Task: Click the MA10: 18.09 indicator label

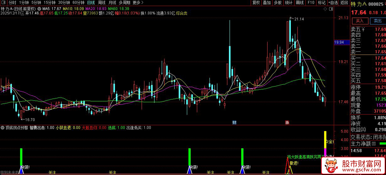Action: (x=73, y=9)
